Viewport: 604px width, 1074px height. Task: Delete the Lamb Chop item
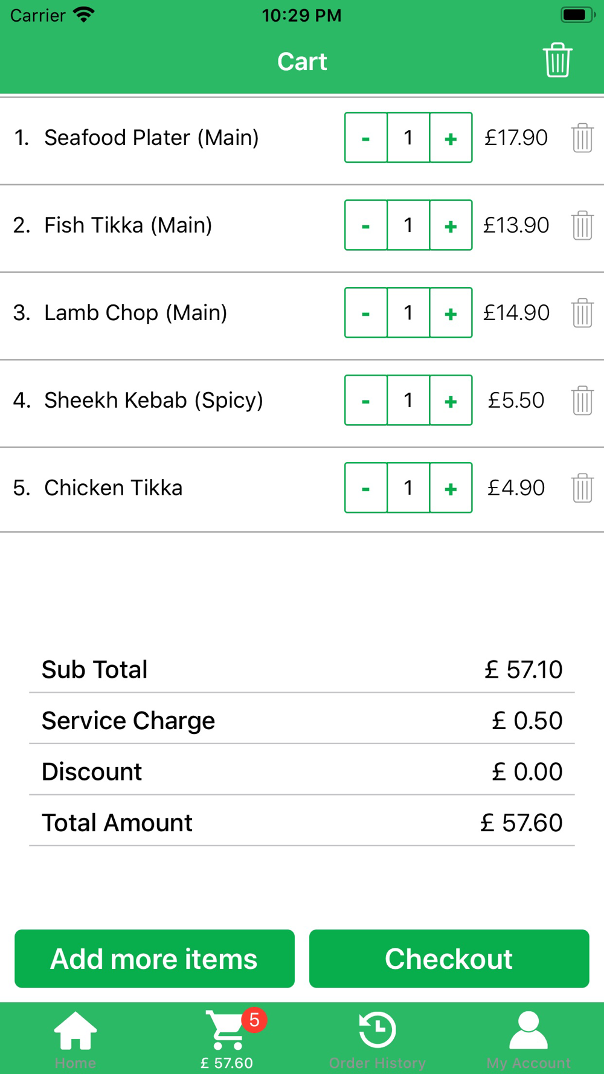point(582,313)
